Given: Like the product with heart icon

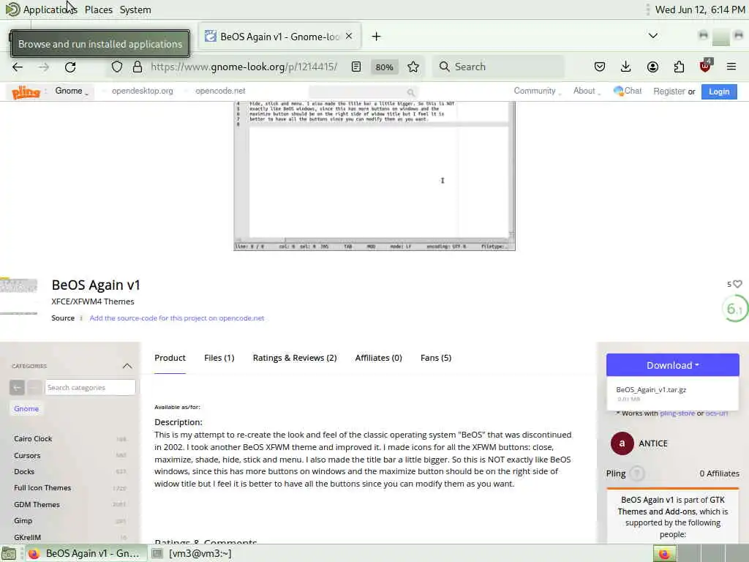Looking at the screenshot, I should pyautogui.click(x=737, y=284).
